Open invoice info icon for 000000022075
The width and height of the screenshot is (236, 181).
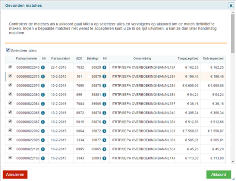pyautogui.click(x=43, y=77)
